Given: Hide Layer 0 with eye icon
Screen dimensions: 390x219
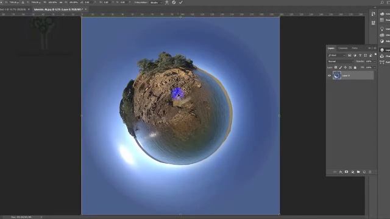Looking at the screenshot, I should [329, 75].
